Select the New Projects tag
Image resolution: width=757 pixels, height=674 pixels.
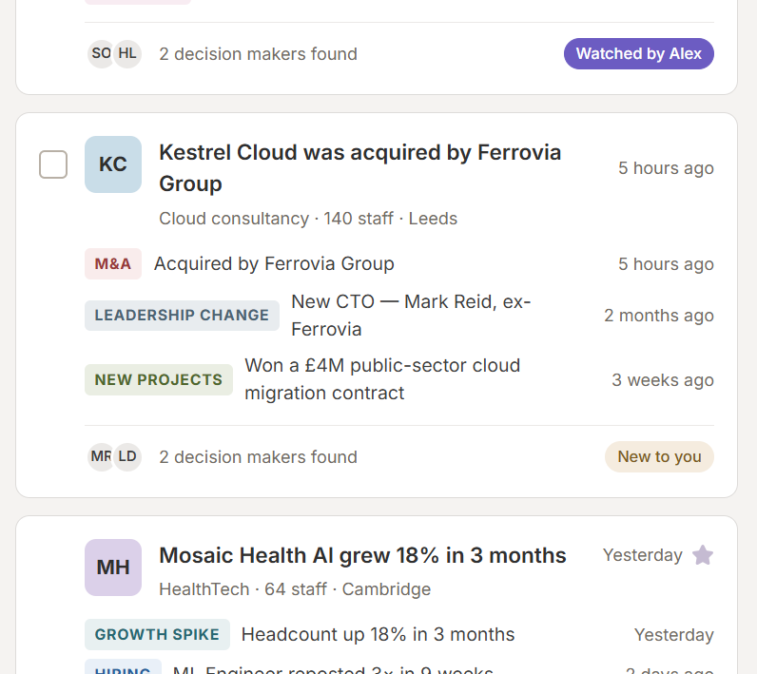[159, 379]
